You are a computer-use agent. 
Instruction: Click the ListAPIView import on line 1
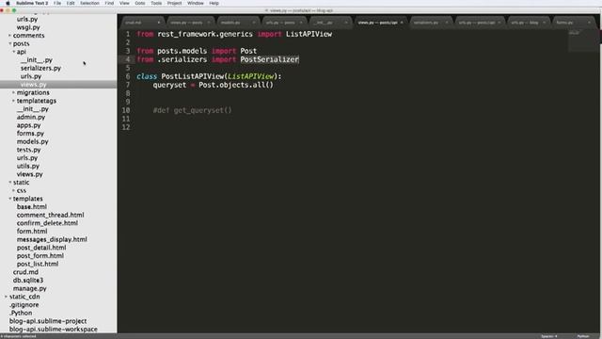(309, 34)
